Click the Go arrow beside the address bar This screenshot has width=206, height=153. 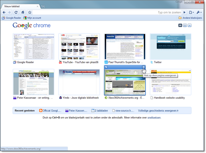tap(184, 12)
